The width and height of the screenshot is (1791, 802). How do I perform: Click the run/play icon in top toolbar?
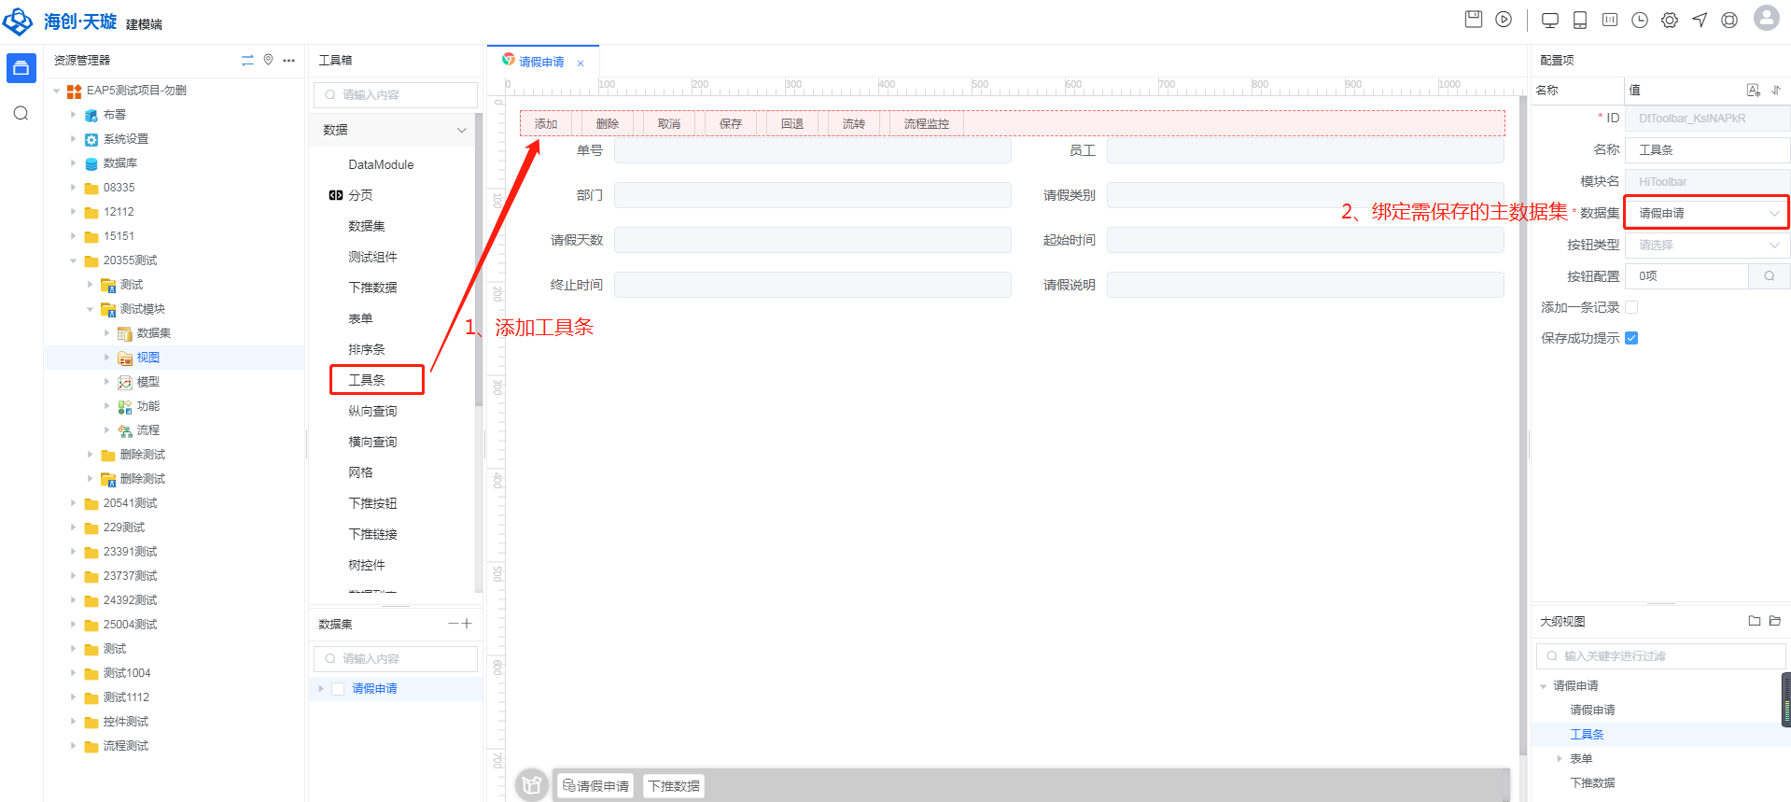(x=1504, y=20)
